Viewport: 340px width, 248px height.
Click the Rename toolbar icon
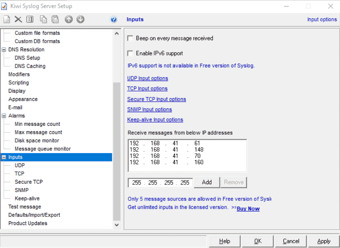[x=30, y=19]
